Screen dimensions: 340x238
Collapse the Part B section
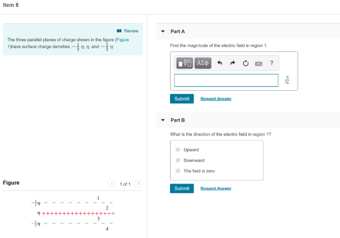click(163, 120)
